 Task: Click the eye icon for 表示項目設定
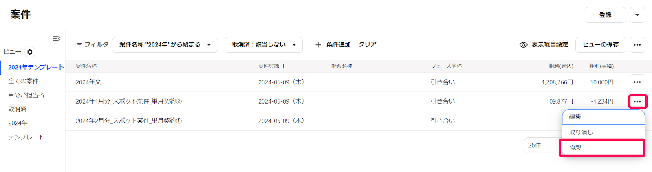(524, 45)
